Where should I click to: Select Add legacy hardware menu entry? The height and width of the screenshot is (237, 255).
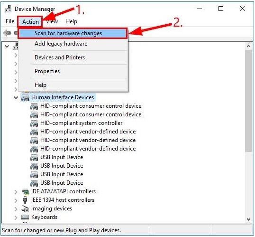pyautogui.click(x=73, y=44)
